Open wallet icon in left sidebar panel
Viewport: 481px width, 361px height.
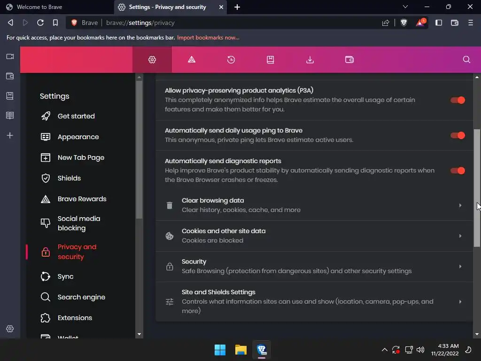tap(10, 76)
